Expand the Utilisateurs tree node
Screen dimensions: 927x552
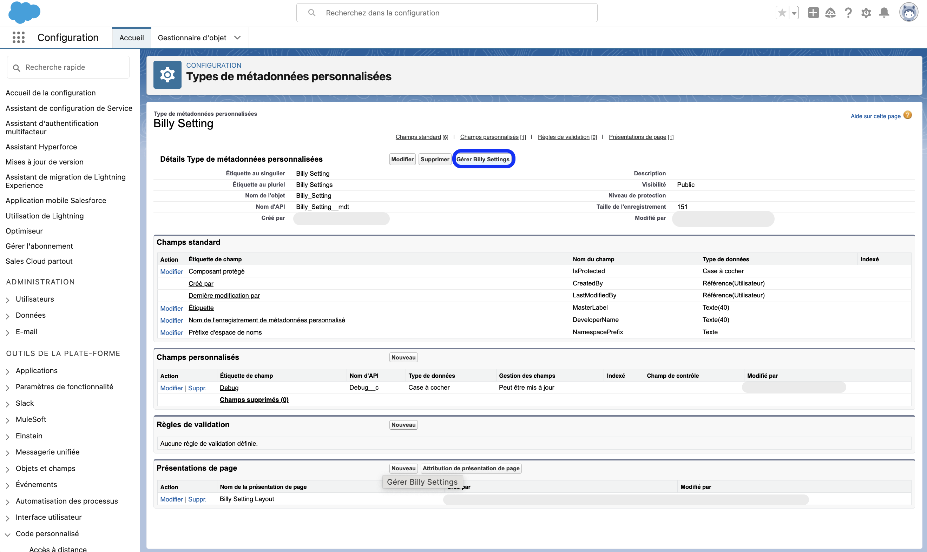click(7, 300)
